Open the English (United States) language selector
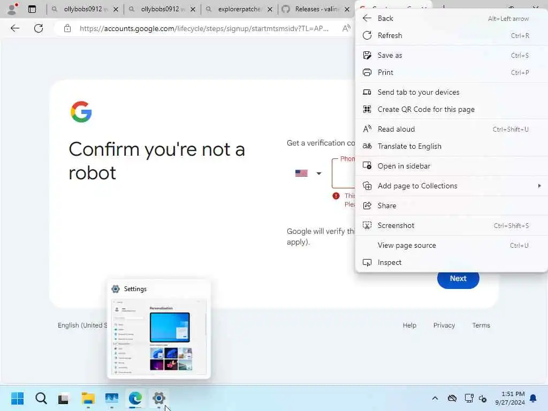548x411 pixels. pos(82,325)
